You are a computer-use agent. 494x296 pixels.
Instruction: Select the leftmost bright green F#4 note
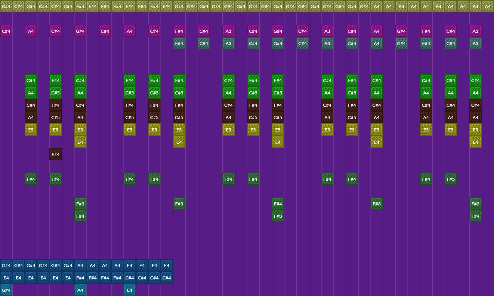tap(56, 81)
